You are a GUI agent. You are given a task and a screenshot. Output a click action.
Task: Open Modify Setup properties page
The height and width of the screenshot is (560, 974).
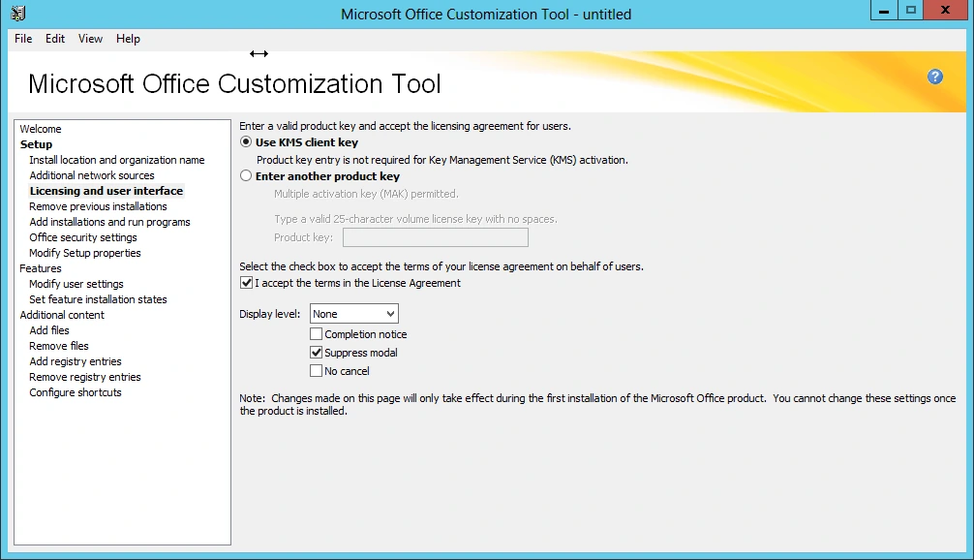tap(85, 253)
